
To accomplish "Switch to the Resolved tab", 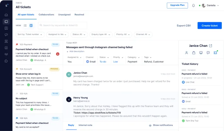I will click(x=79, y=15).
